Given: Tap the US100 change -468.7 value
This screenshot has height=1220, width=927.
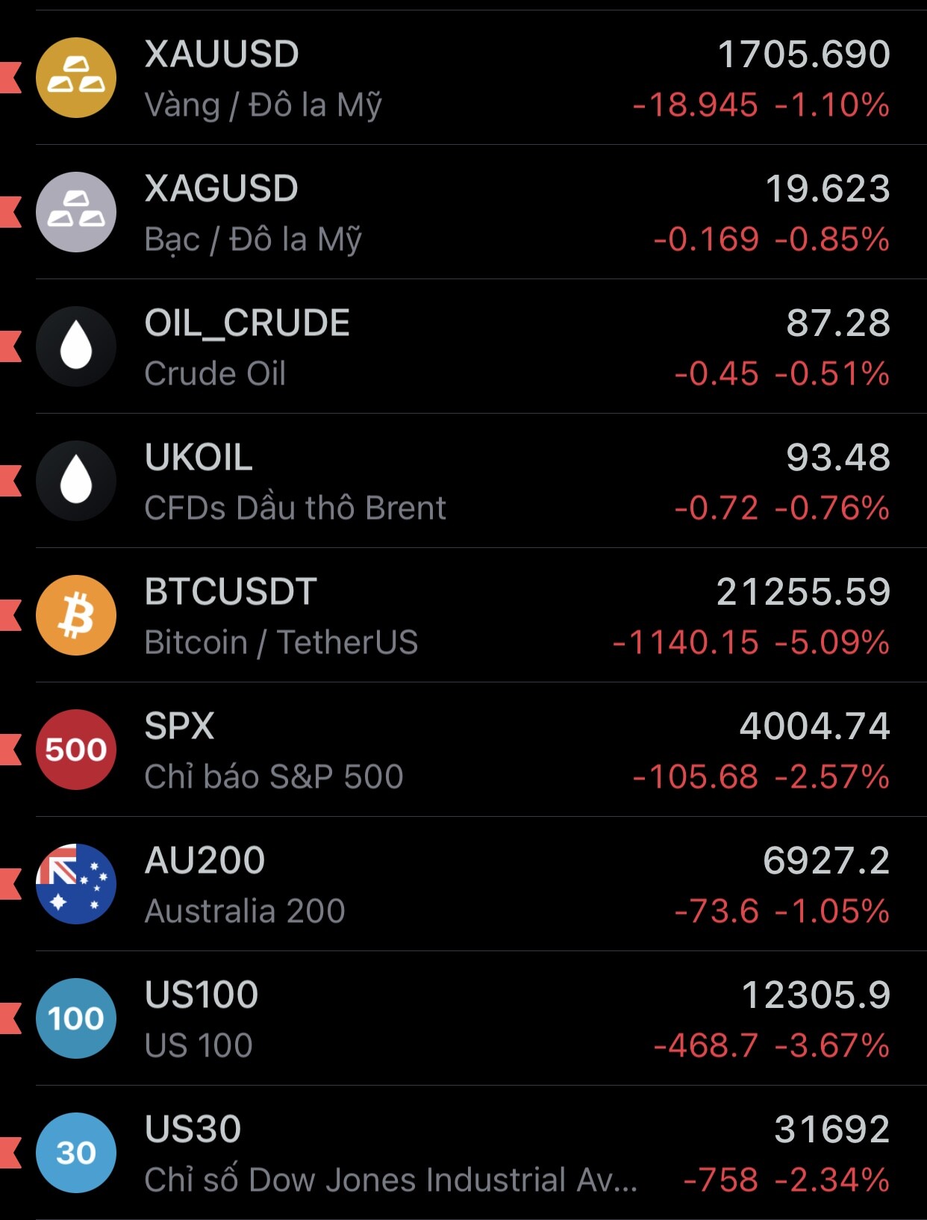Looking at the screenshot, I should pos(705,1045).
